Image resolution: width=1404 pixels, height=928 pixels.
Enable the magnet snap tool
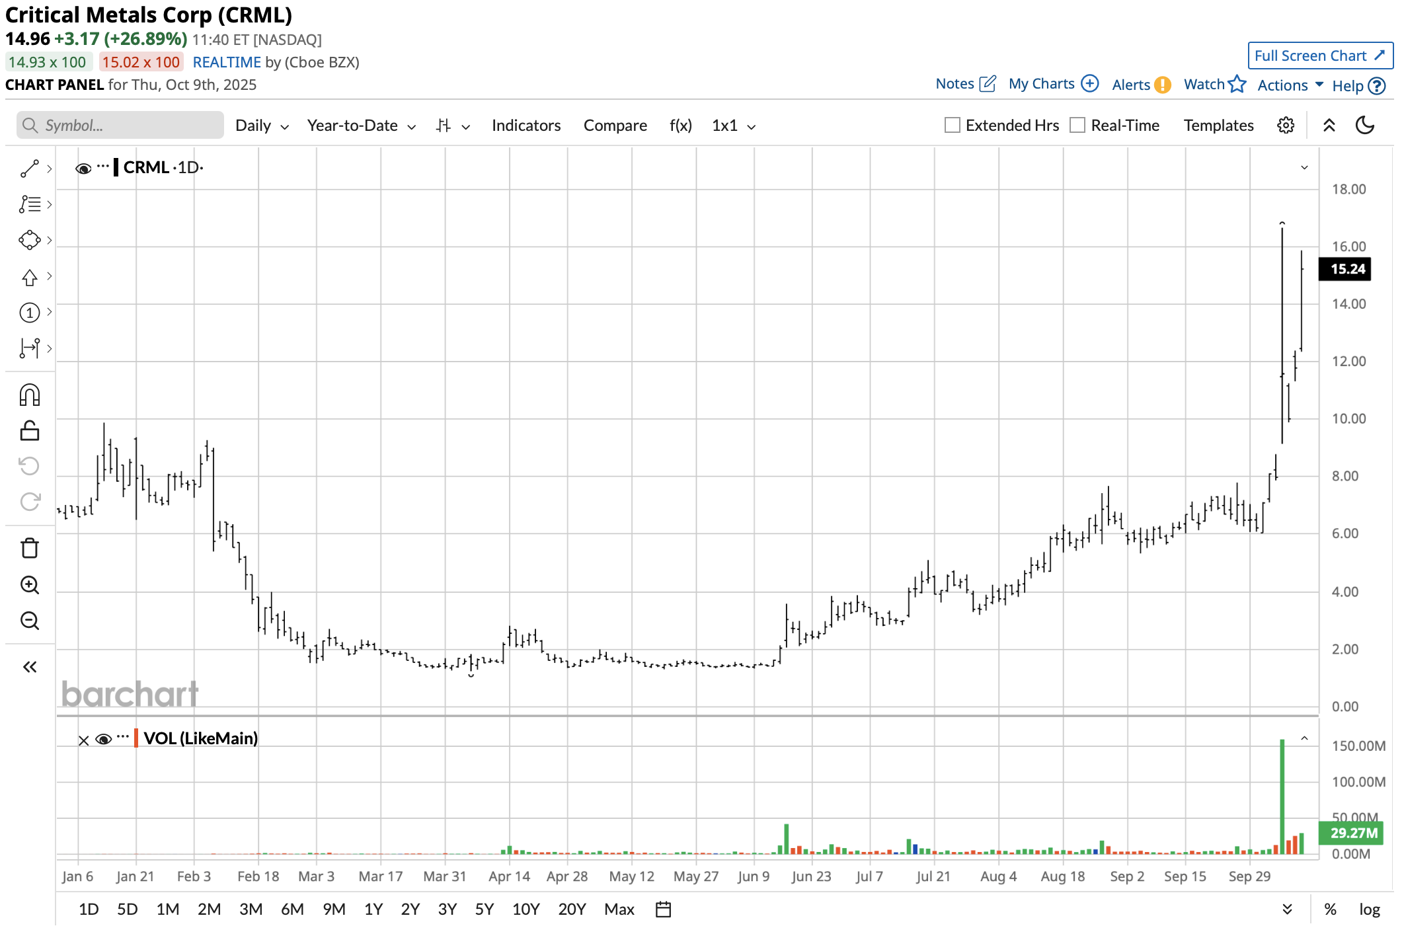click(x=30, y=395)
